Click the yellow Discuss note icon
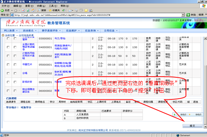This screenshot has width=207, height=137. 86,10
